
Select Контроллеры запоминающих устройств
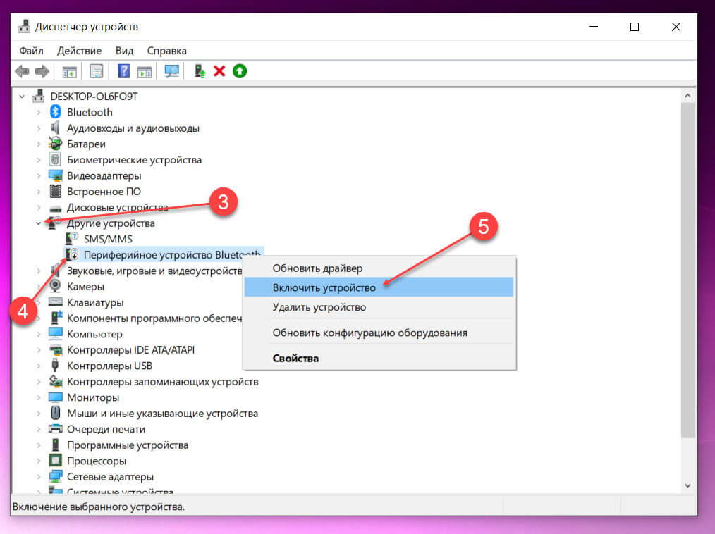coord(162,381)
